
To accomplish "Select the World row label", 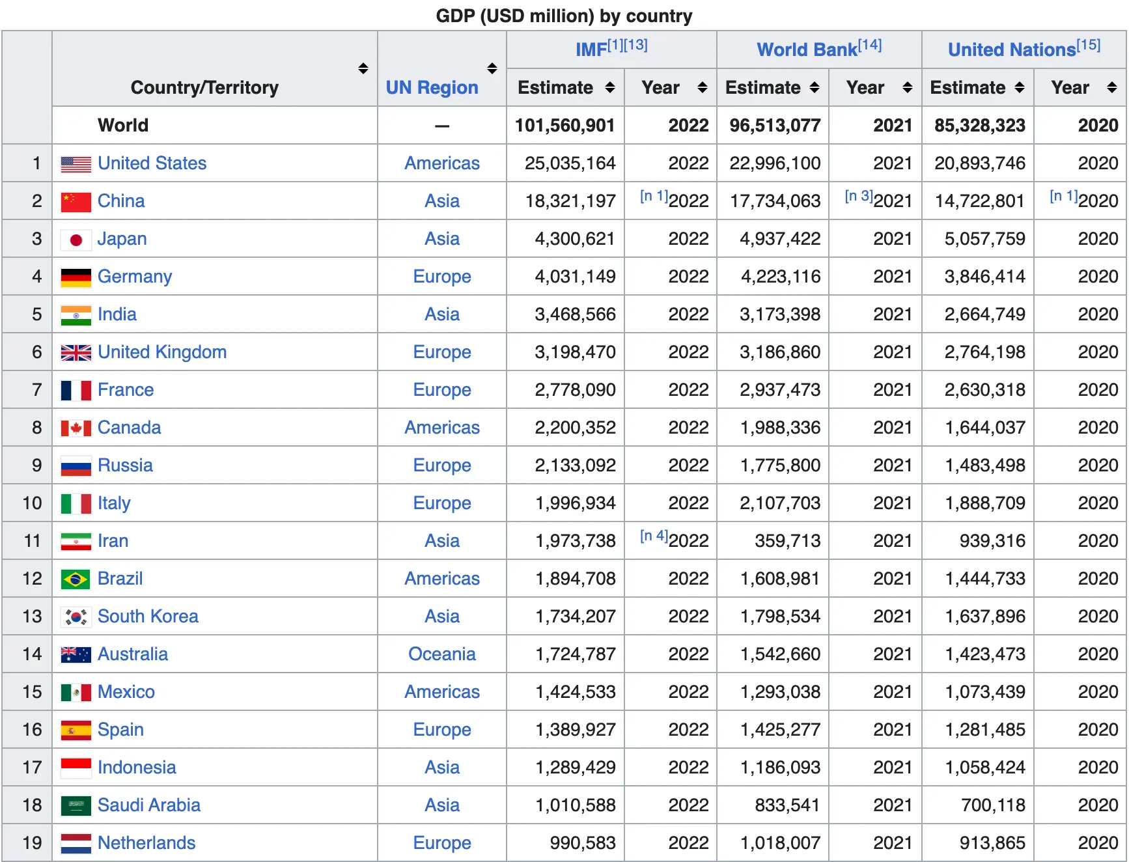I will (x=123, y=126).
